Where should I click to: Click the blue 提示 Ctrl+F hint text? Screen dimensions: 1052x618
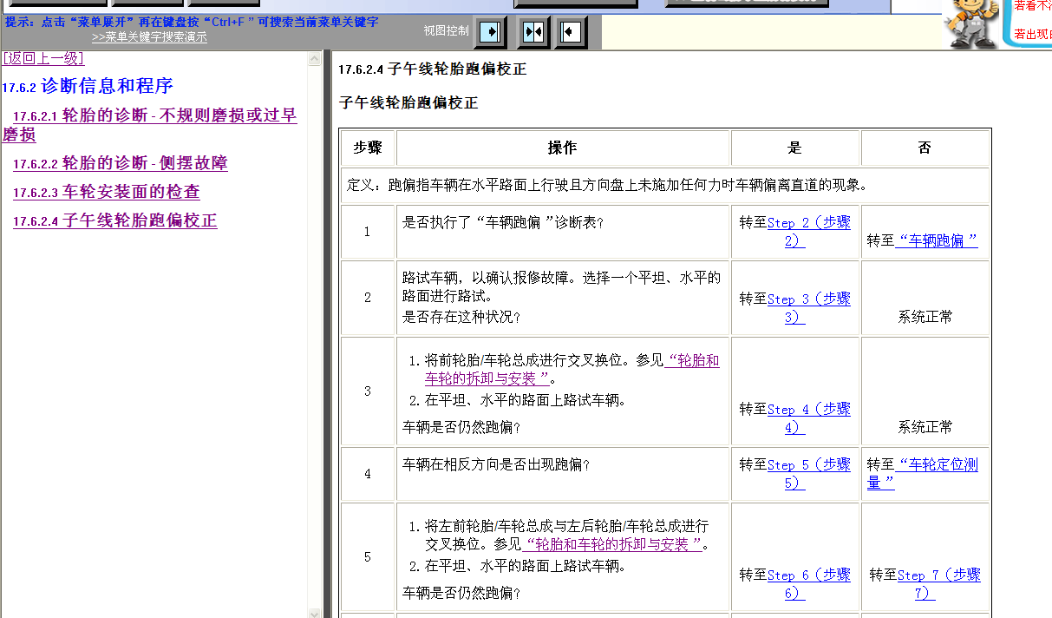point(192,22)
